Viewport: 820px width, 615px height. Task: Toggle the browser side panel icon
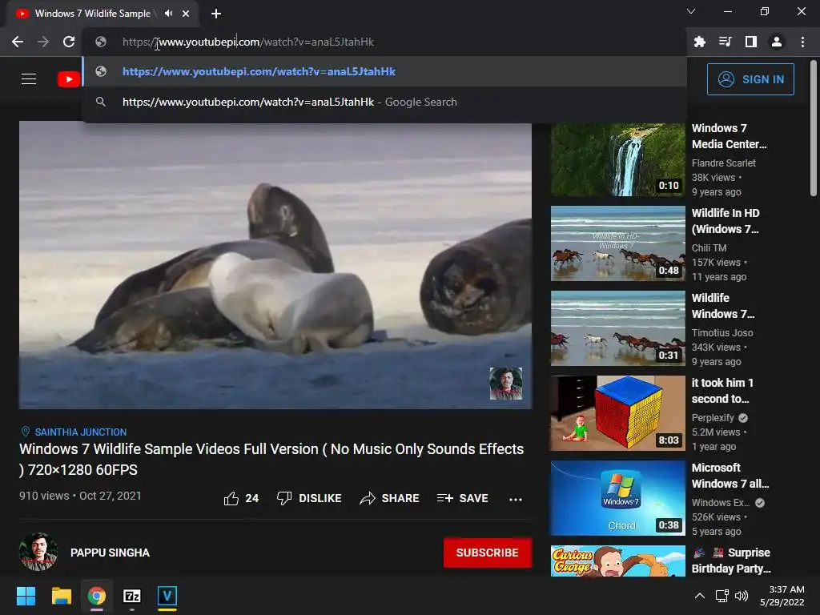tap(750, 42)
